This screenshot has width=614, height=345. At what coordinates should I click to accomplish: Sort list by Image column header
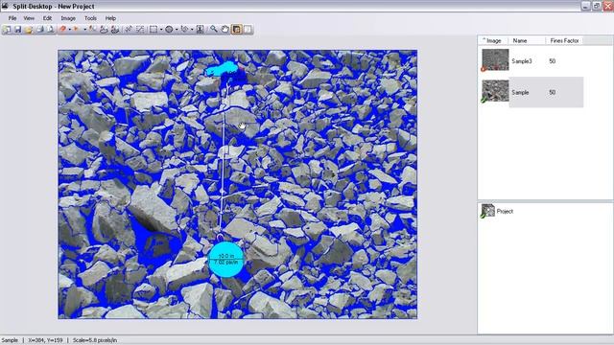(x=493, y=40)
